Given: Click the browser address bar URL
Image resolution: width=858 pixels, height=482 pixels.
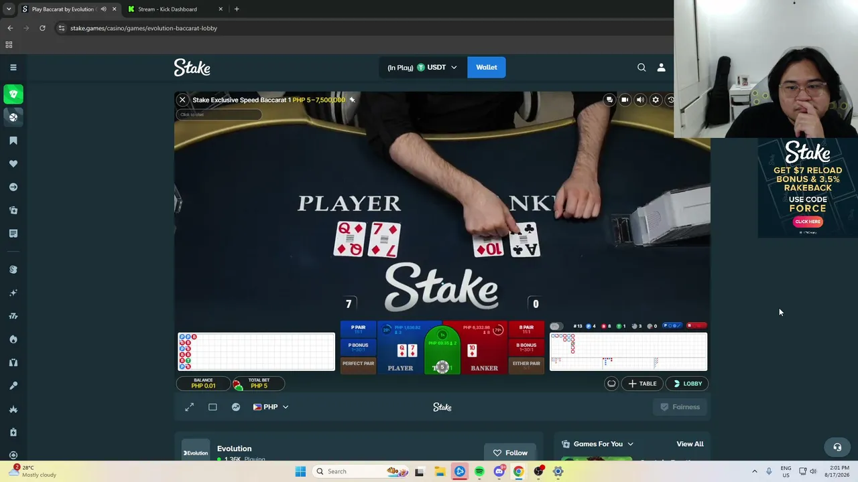Looking at the screenshot, I should click(144, 28).
